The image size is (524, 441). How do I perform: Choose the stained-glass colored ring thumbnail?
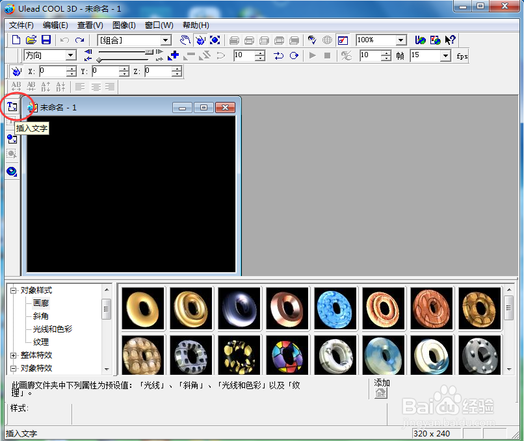[287, 355]
